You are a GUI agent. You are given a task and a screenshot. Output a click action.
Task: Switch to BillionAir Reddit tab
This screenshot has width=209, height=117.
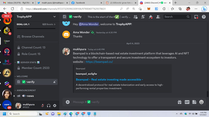point(121,3)
